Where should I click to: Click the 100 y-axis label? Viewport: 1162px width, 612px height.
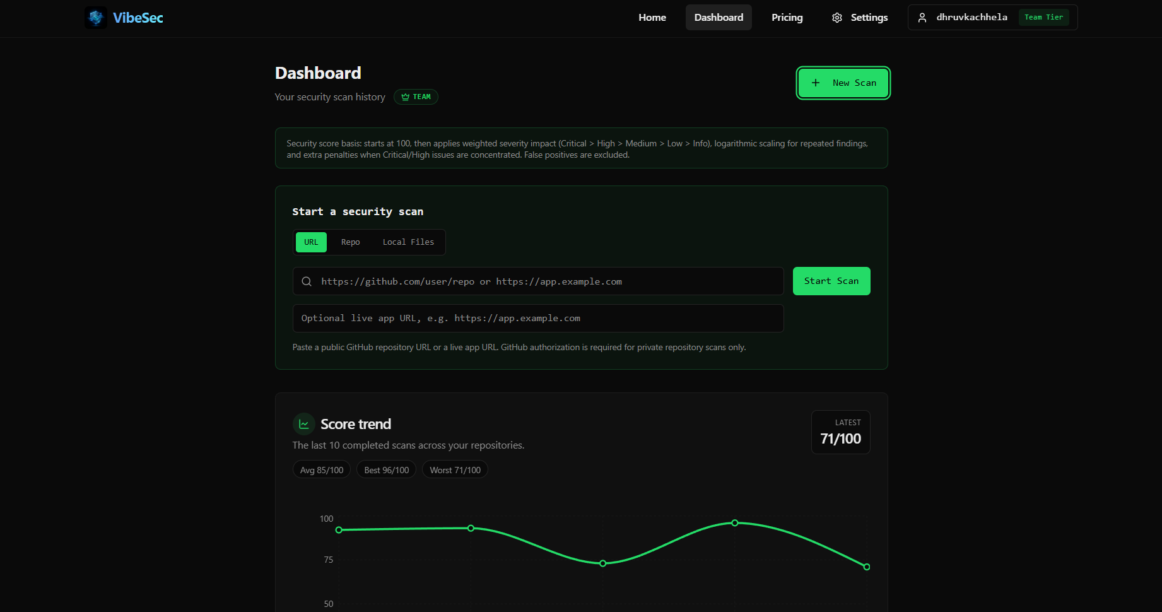(x=326, y=519)
